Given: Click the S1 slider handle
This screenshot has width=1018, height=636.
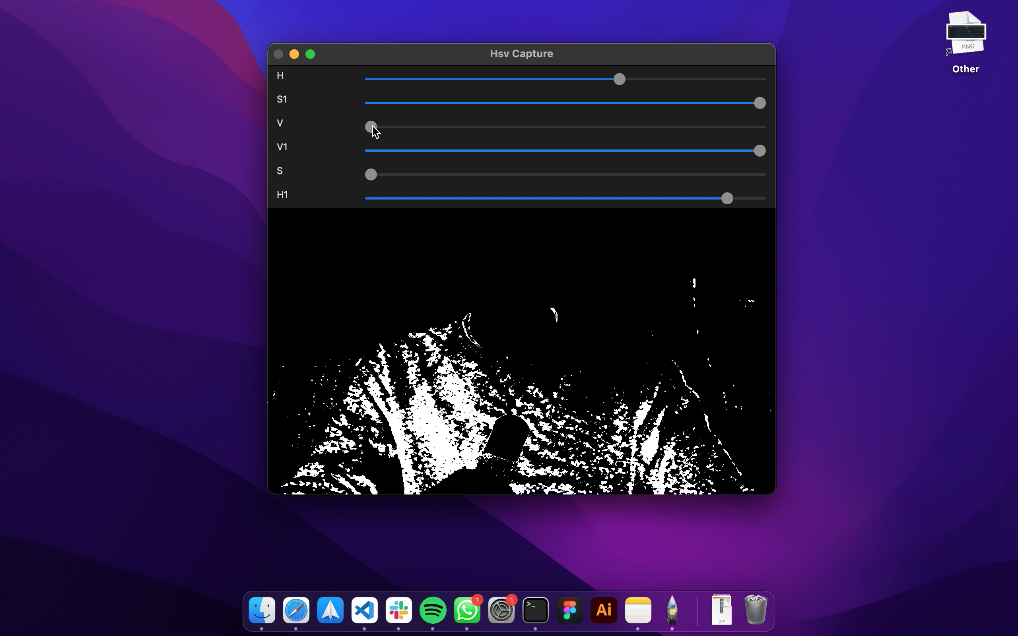Looking at the screenshot, I should [x=759, y=103].
